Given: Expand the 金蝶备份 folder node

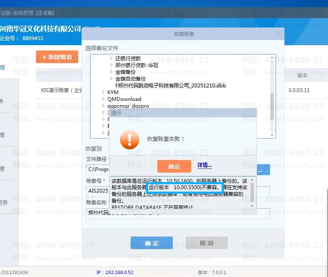Looking at the screenshot, I should 112,72.
